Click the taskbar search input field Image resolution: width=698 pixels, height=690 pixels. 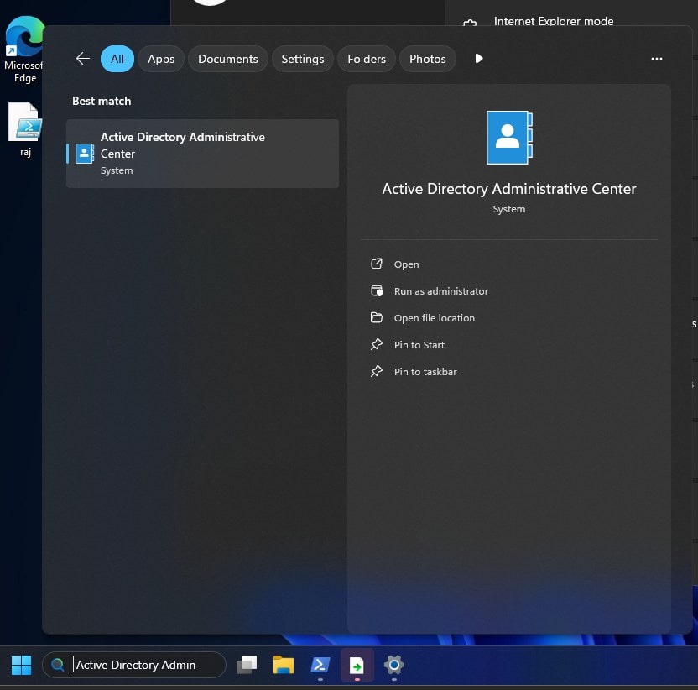pyautogui.click(x=143, y=665)
